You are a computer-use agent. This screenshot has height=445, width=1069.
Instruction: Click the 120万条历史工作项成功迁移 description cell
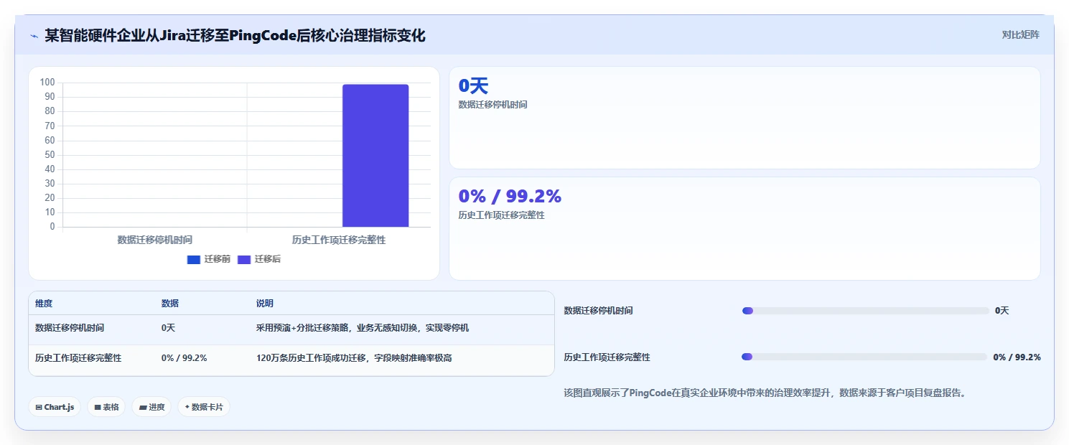(354, 357)
